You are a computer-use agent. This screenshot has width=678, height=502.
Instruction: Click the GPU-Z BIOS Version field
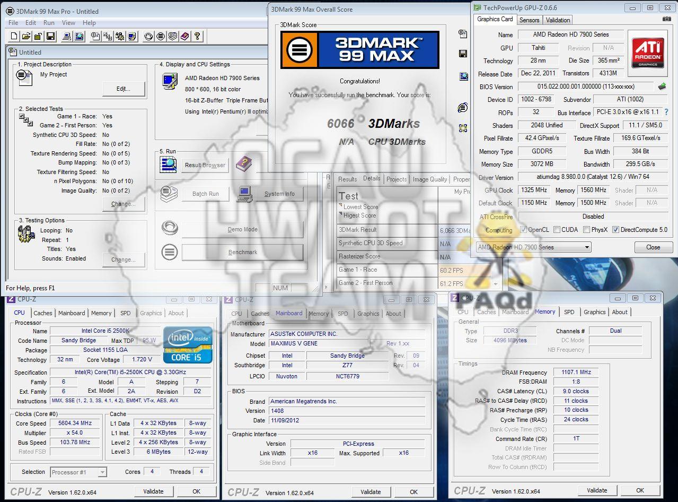point(587,86)
